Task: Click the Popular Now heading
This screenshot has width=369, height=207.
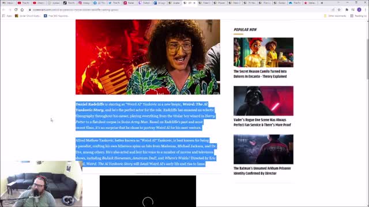Action: pos(245,29)
